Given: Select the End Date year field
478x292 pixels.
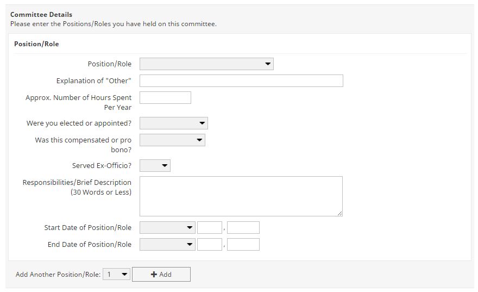Looking at the screenshot, I should (x=243, y=245).
